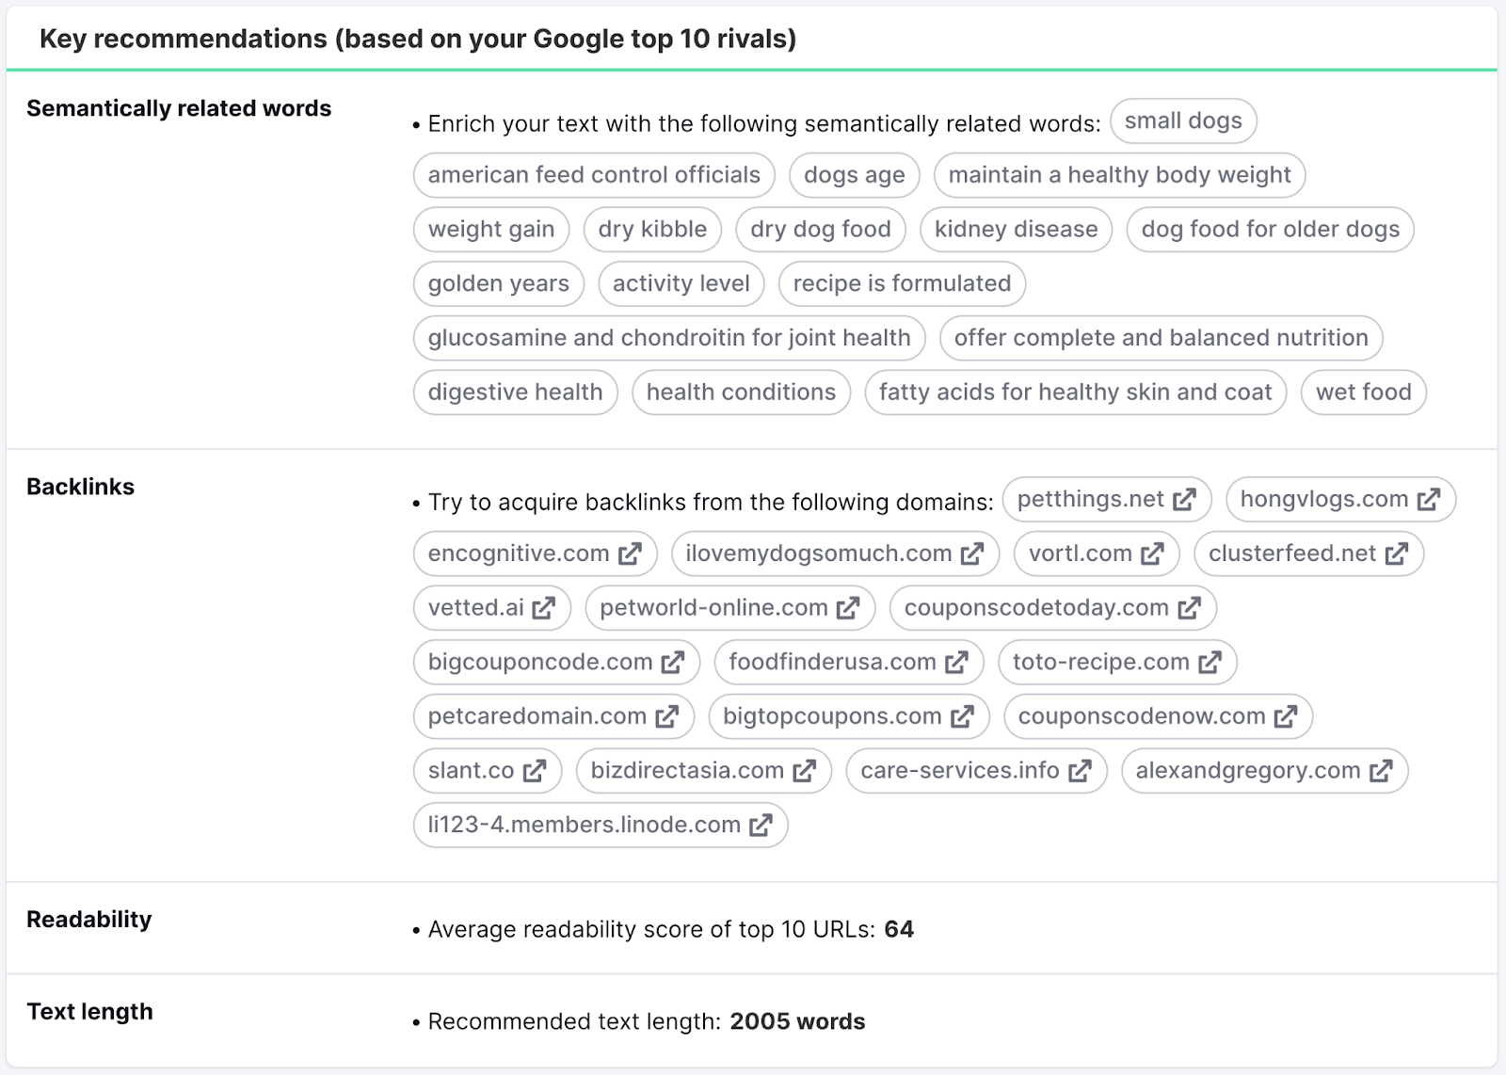Open external link icon beside couponscodenow.com

pos(1286,716)
